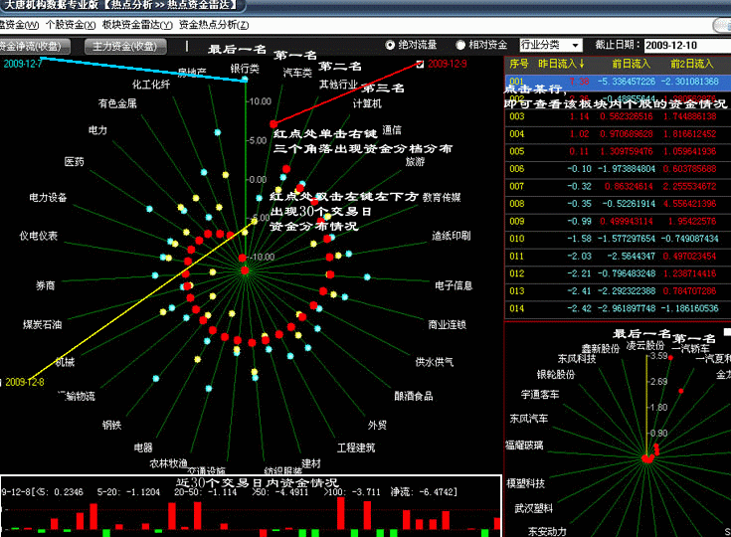Click the sort arrow on 昨日流入 column
Viewport: 731px width, 537px height.
(580, 63)
